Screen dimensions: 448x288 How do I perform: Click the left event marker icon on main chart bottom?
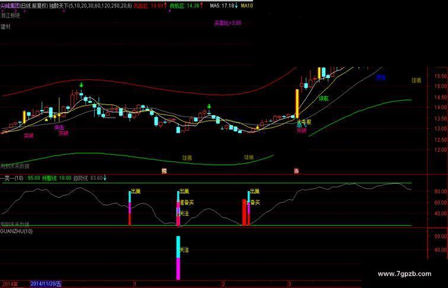click(164, 171)
